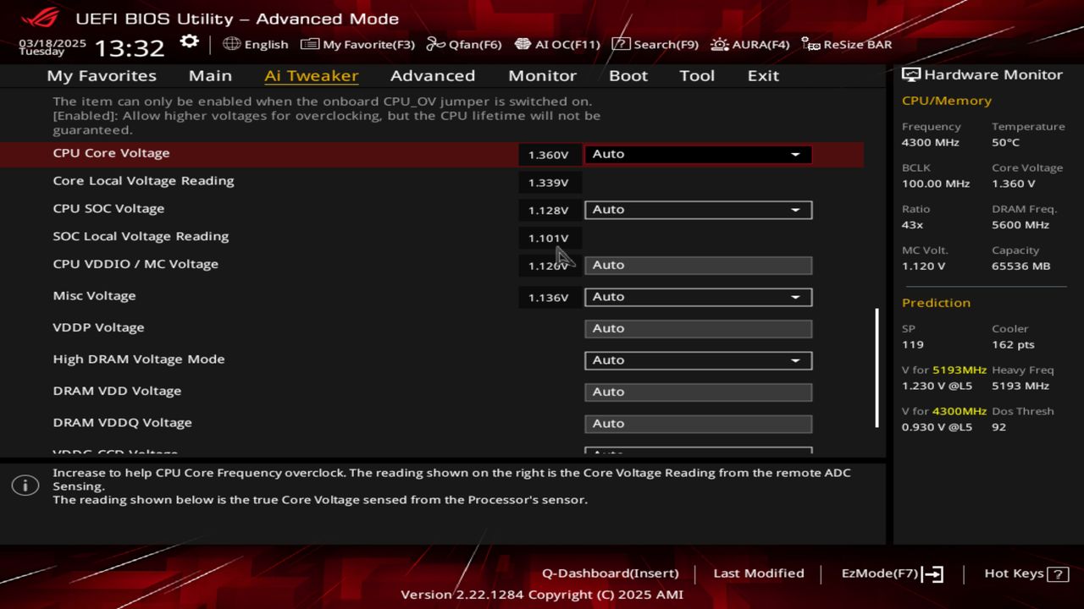The width and height of the screenshot is (1084, 609).
Task: Click the 03/18/2025 date text
Action: (53, 42)
